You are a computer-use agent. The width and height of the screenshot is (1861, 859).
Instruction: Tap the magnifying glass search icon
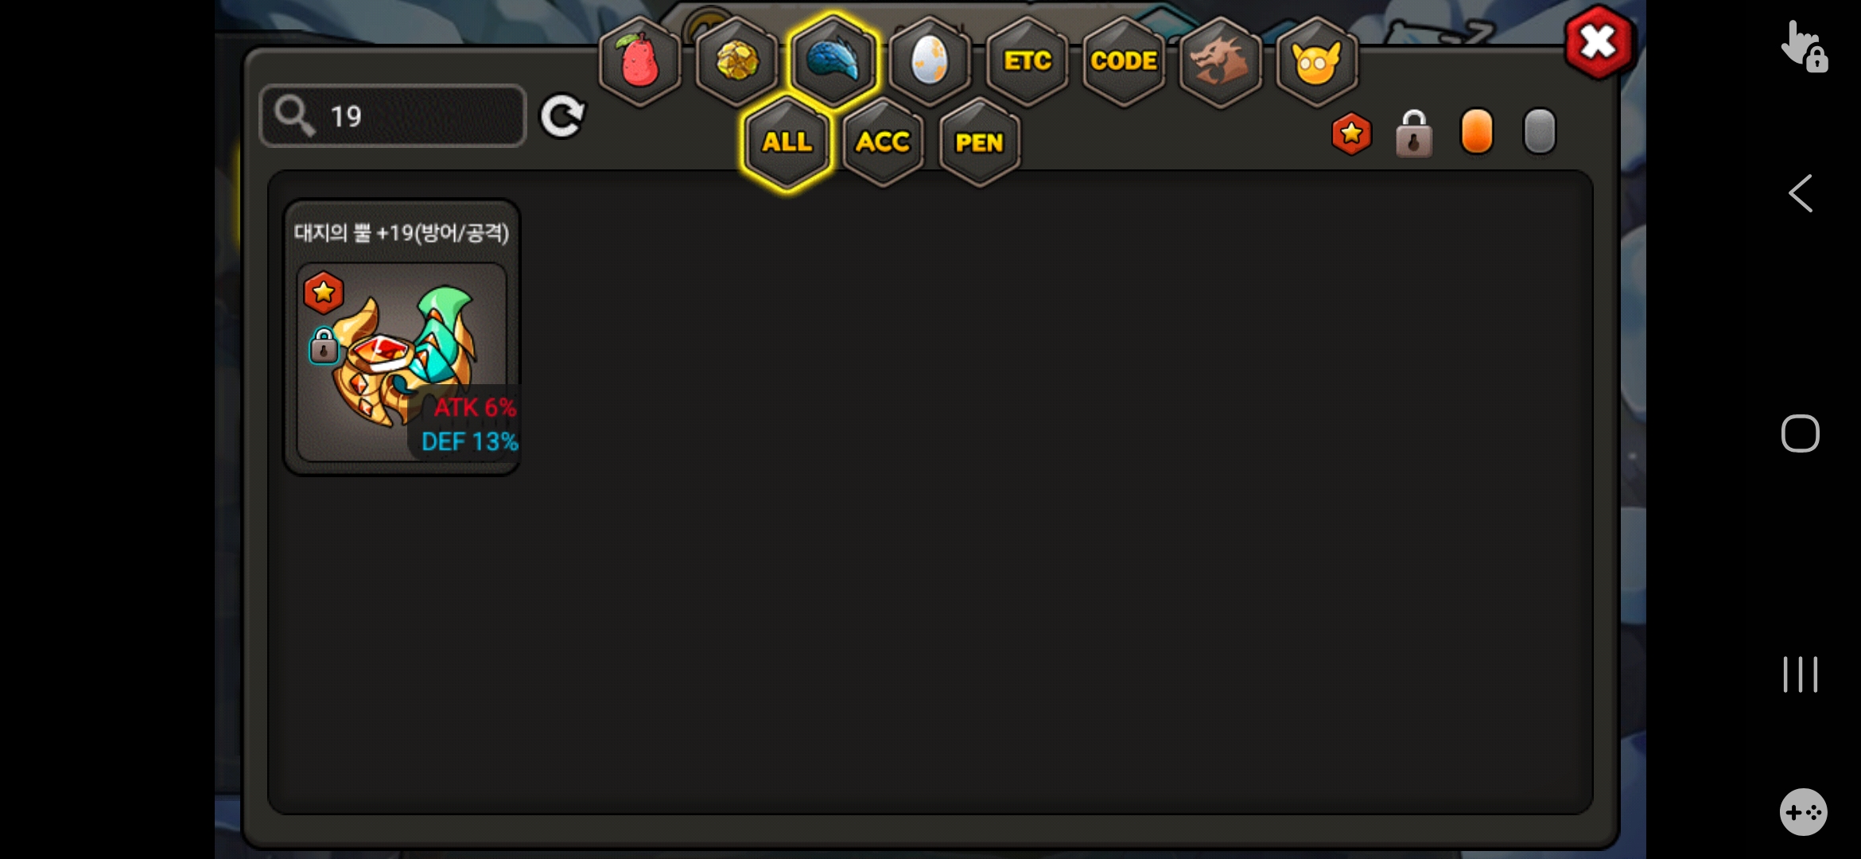point(295,116)
